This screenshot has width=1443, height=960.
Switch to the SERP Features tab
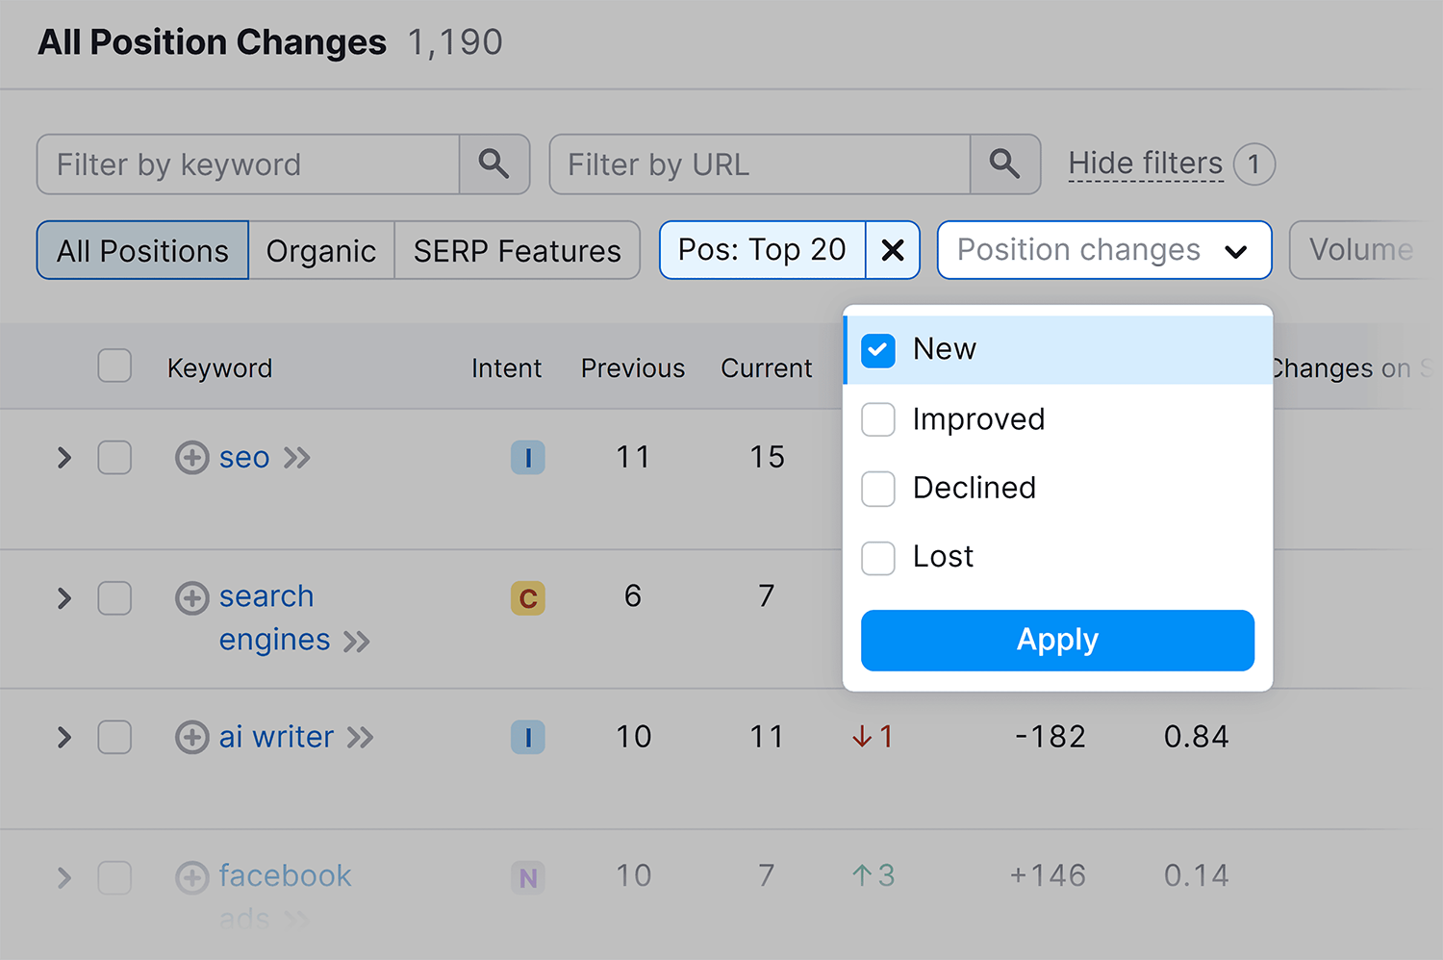(x=518, y=250)
